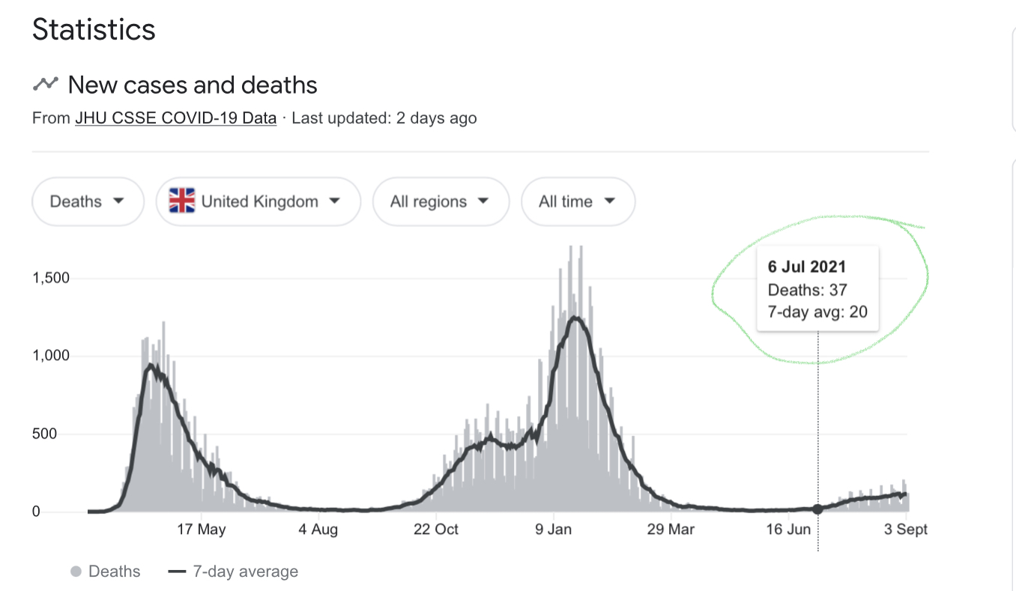Open the All time range dropdown
The image size is (1016, 591).
(577, 201)
